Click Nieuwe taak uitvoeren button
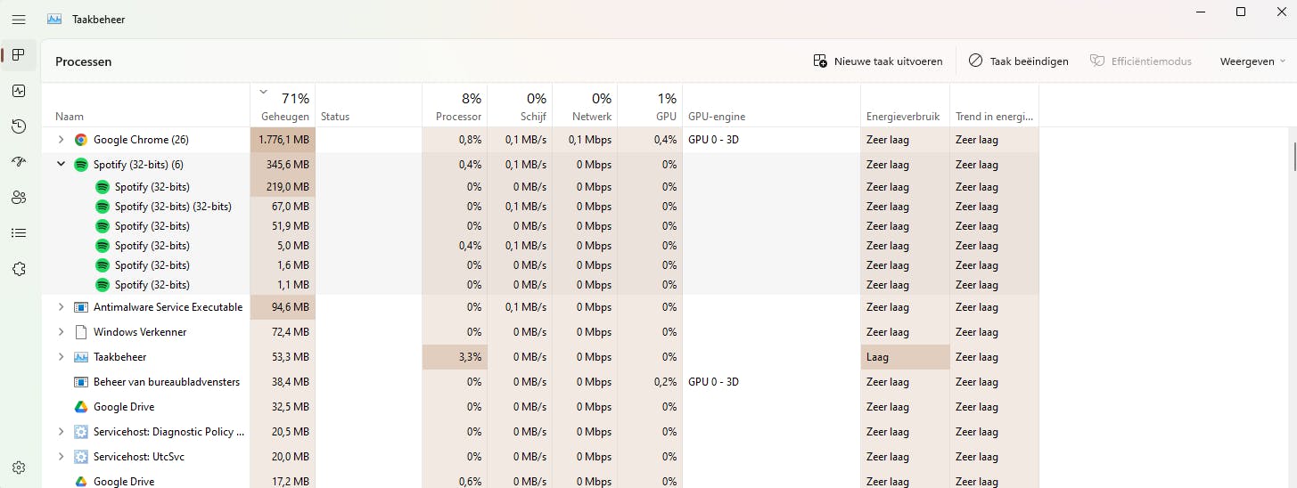This screenshot has height=488, width=1297. (x=878, y=61)
